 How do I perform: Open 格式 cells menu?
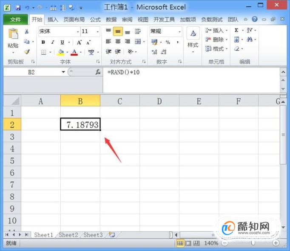point(216,49)
